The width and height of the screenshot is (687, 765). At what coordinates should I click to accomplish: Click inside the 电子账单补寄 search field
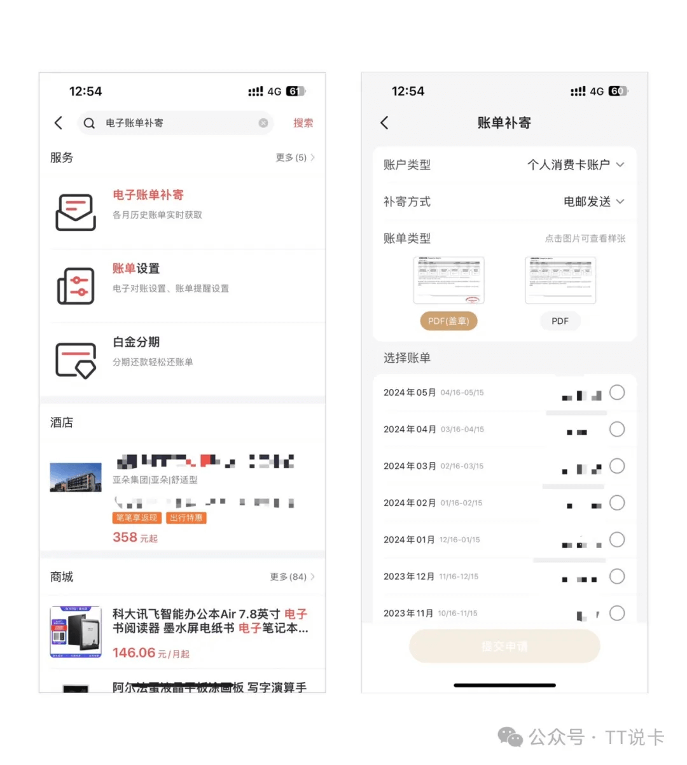(x=178, y=123)
